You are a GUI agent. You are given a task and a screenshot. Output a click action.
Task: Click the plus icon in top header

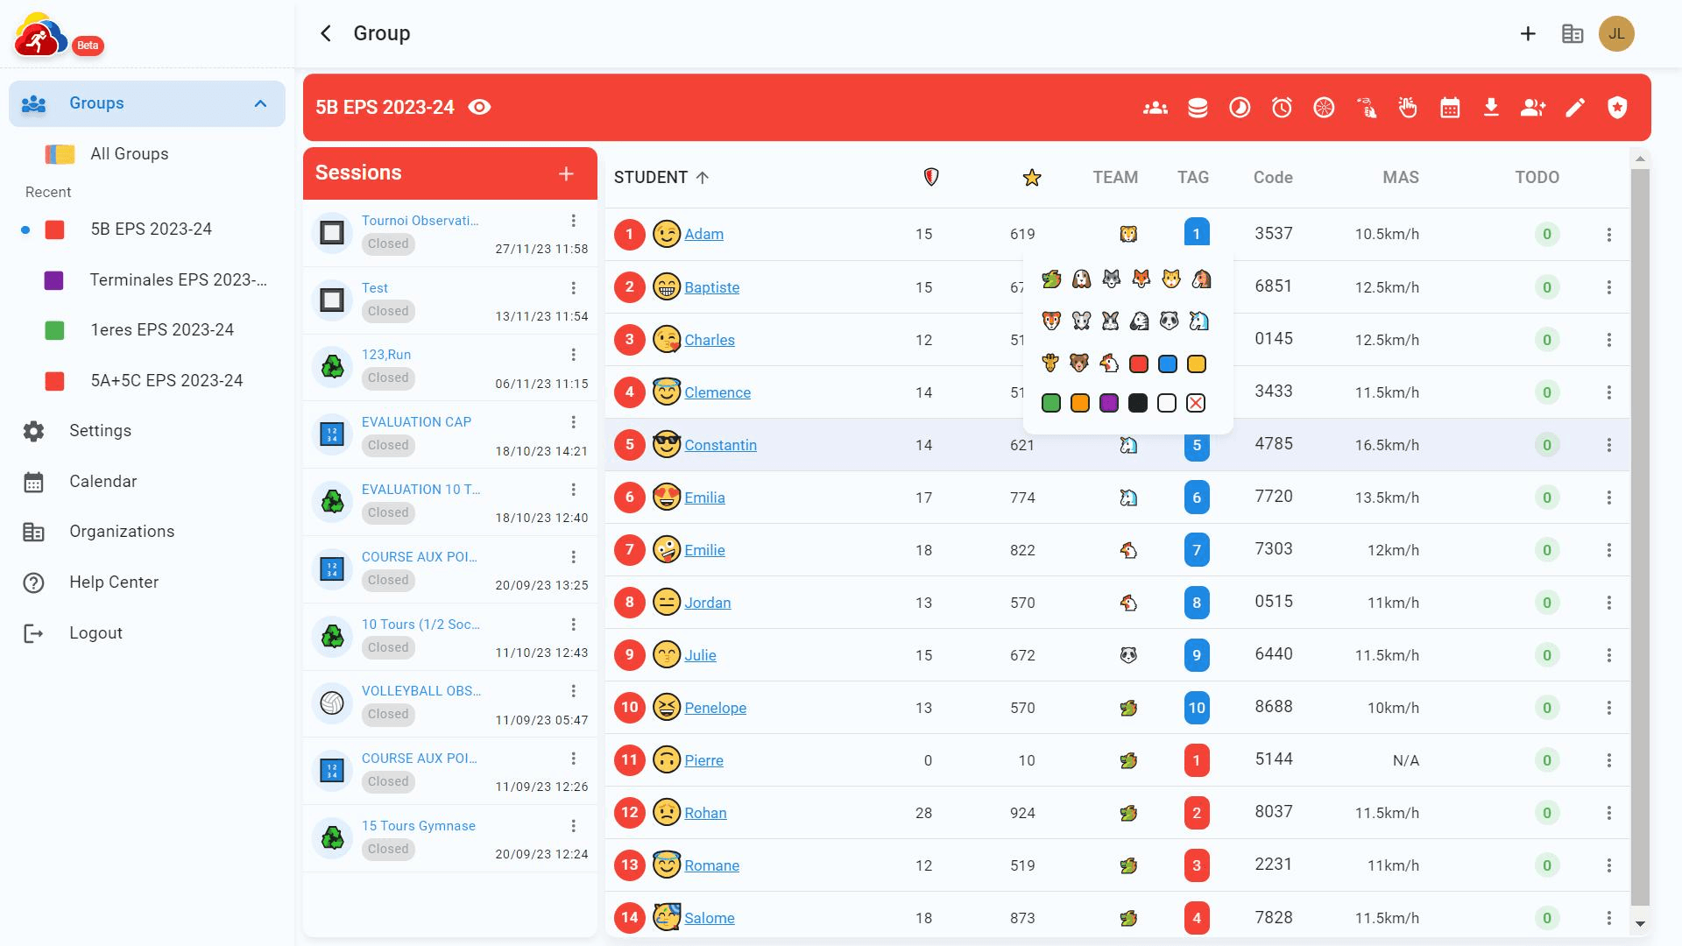pos(1528,33)
